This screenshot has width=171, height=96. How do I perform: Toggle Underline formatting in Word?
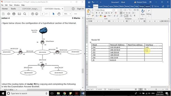[x=102, y=13]
